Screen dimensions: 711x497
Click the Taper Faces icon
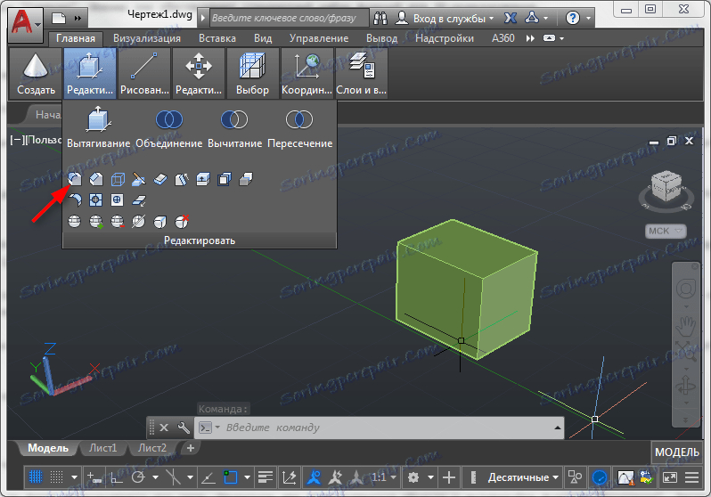tap(182, 180)
